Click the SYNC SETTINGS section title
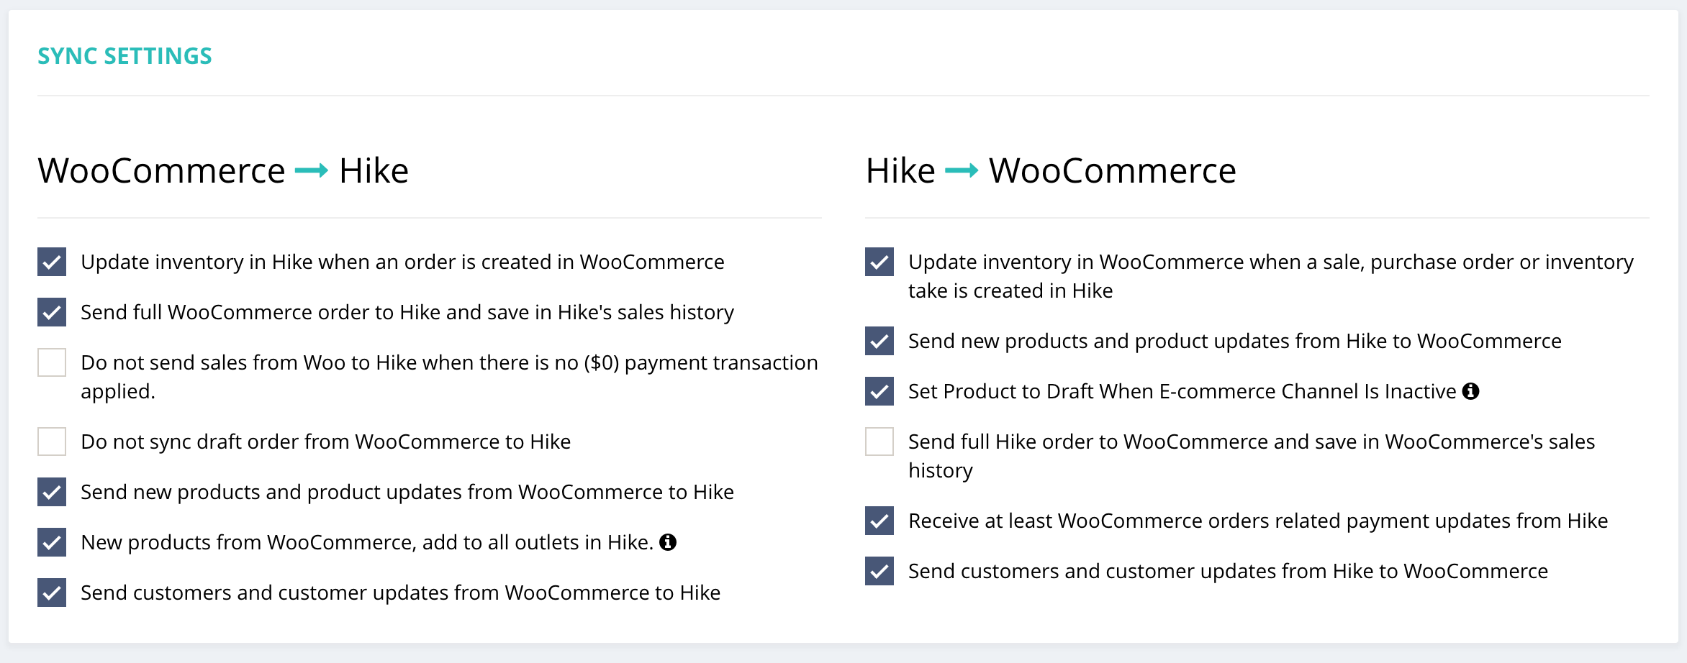 click(x=125, y=56)
